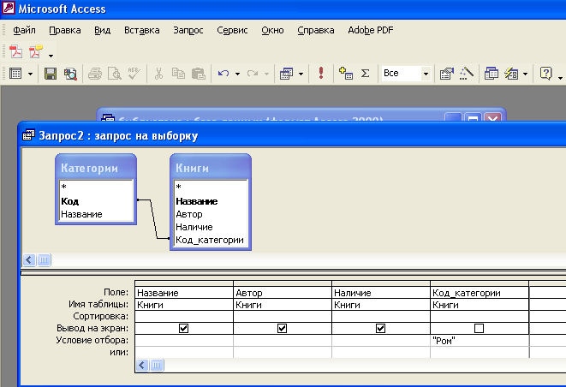The width and height of the screenshot is (566, 387).
Task: Toggle Totals sigma icon
Action: pyautogui.click(x=366, y=74)
